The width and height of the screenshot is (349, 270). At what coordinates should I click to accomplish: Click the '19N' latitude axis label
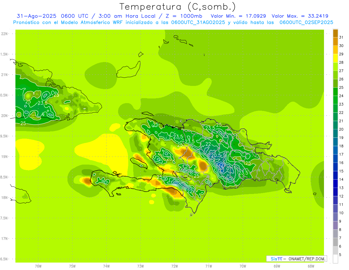pos(4,157)
